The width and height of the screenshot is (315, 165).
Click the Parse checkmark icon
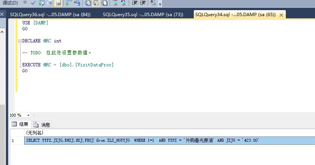click(x=33, y=3)
